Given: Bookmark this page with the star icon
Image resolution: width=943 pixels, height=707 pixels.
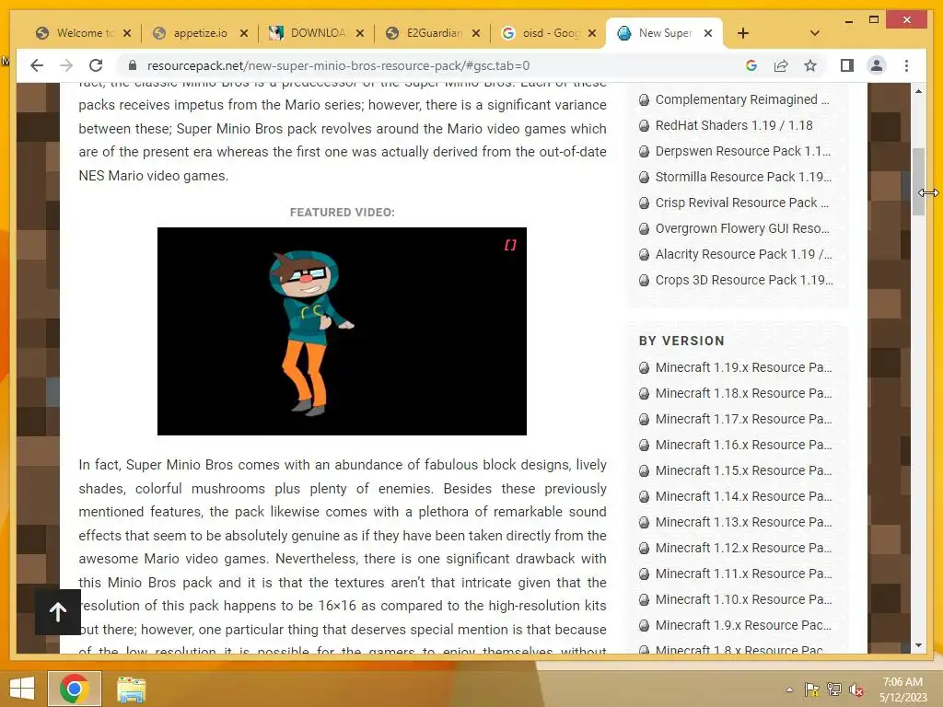Looking at the screenshot, I should pos(810,65).
